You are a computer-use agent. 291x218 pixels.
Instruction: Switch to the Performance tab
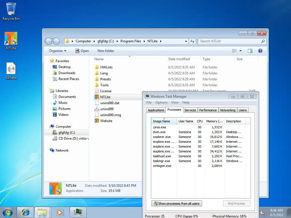(x=208, y=110)
